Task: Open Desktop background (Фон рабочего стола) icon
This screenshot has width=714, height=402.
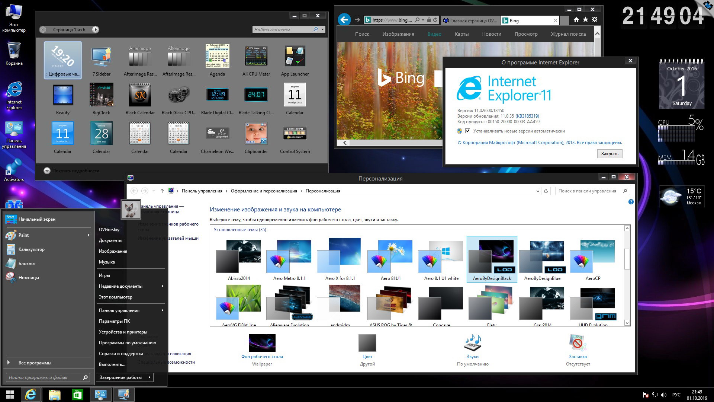Action: pyautogui.click(x=262, y=343)
